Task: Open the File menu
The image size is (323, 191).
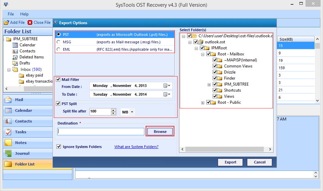Action: pyautogui.click(x=11, y=14)
